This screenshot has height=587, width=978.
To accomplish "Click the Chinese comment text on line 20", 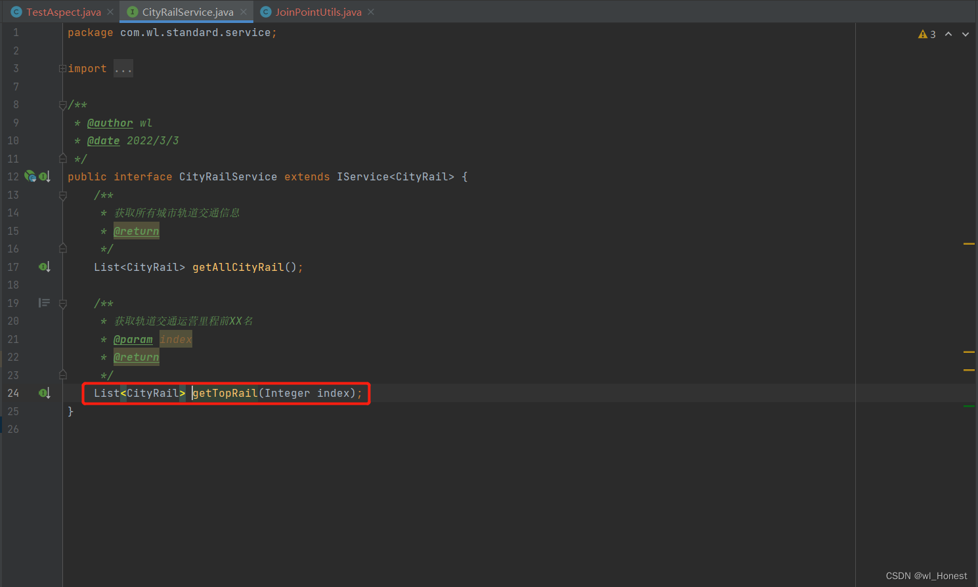I will click(184, 321).
